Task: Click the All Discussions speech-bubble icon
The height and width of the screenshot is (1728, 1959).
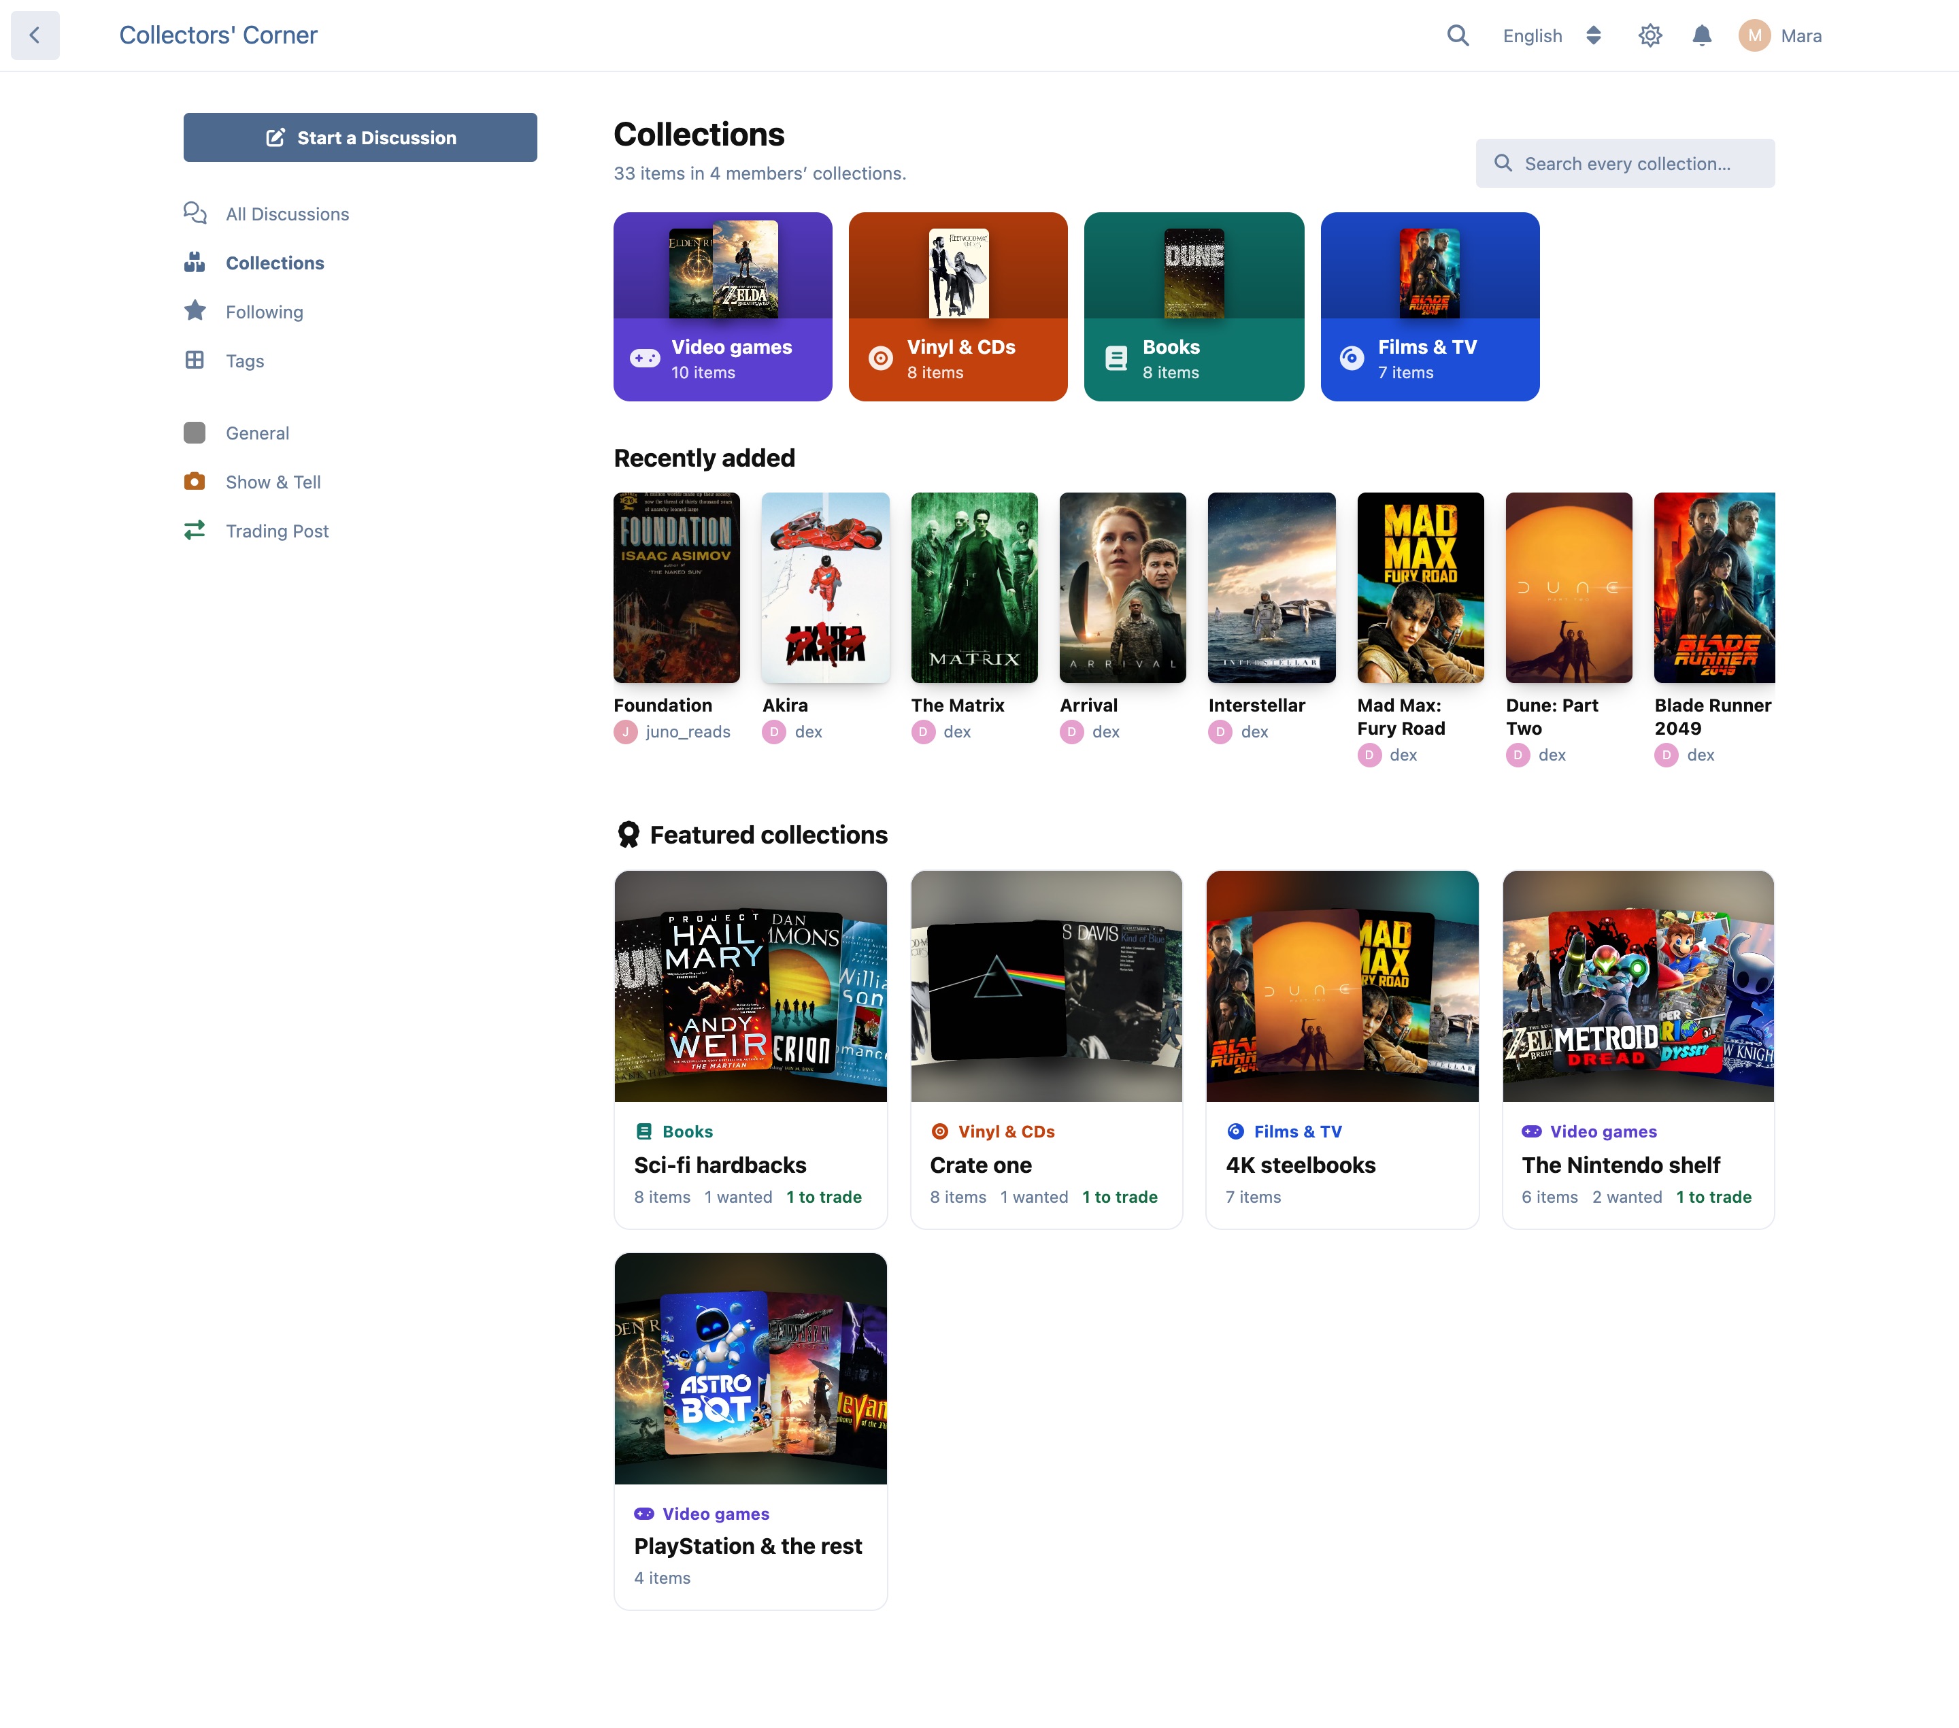Action: click(x=195, y=213)
